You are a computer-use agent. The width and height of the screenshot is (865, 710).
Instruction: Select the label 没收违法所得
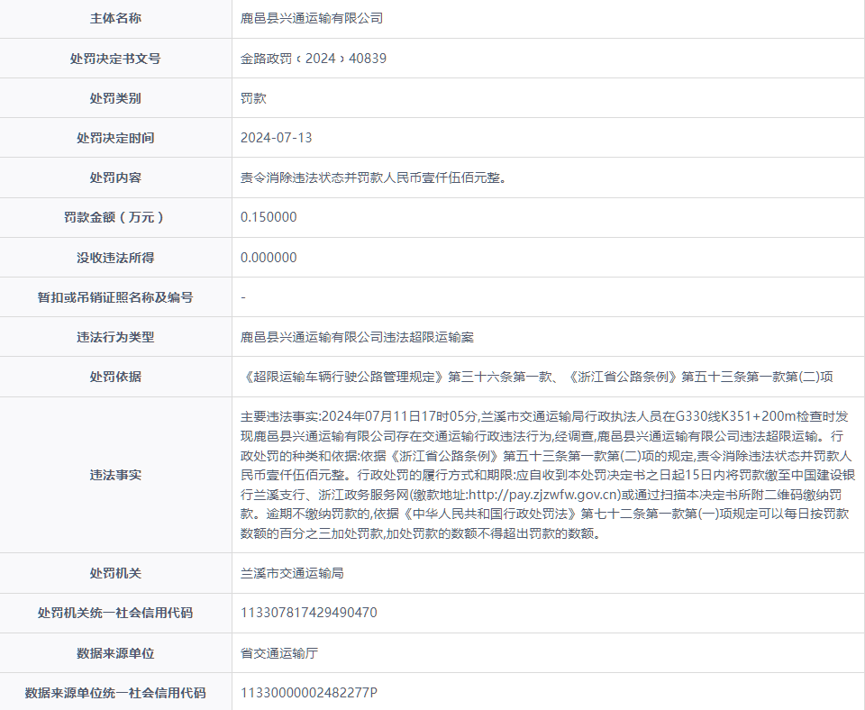click(115, 258)
